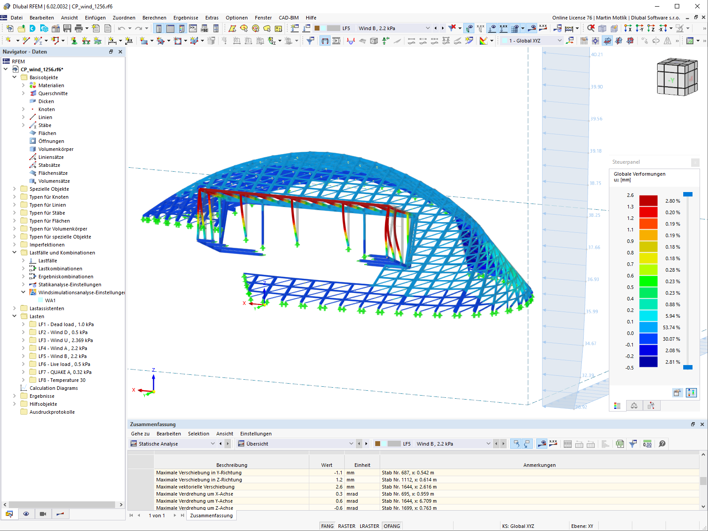Toggle OFANG object snap in the status bar
This screenshot has width=708, height=531.
[x=392, y=526]
